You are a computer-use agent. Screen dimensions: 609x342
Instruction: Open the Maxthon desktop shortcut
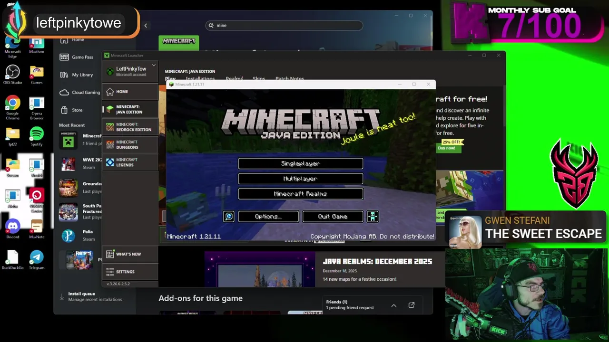(x=37, y=46)
